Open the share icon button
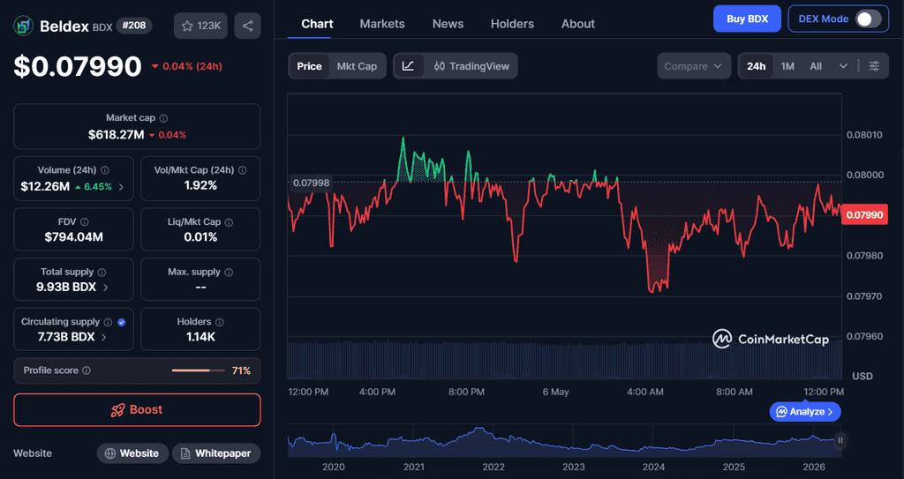Screen dimensions: 904x479 (x=247, y=26)
